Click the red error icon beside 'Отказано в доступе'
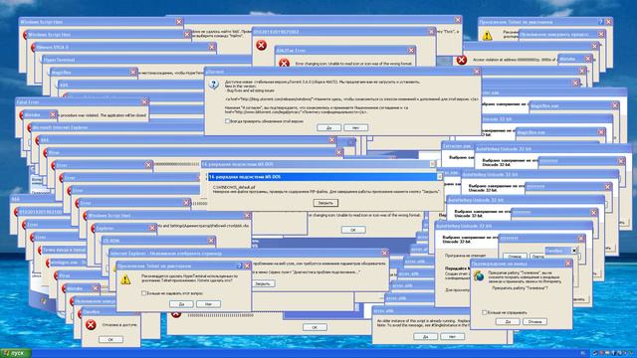 [x=91, y=325]
